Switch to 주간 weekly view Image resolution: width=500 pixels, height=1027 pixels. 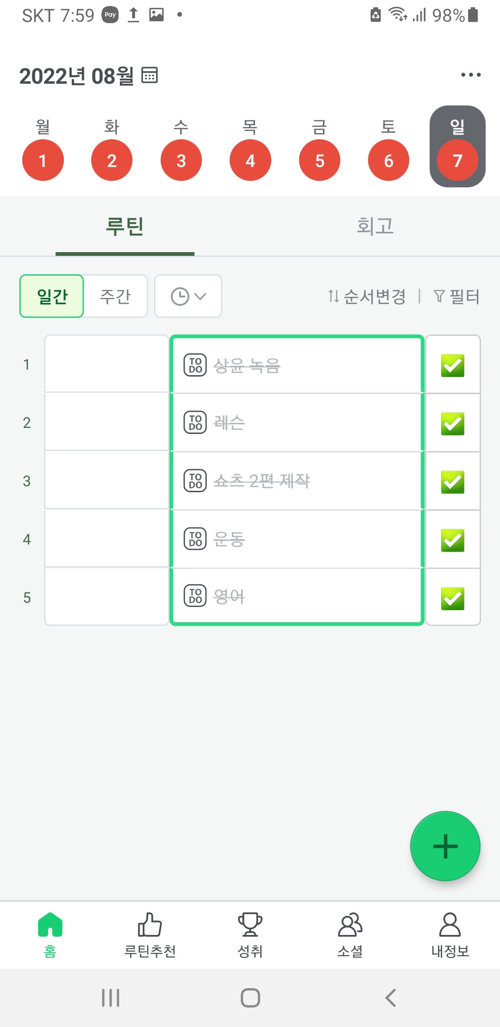point(116,297)
